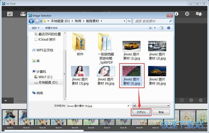Open the filename history dropdown arrow
Image resolution: width=209 pixels, height=133 pixels.
[x=128, y=106]
